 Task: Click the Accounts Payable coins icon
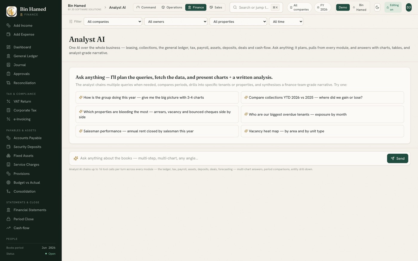(x=8, y=138)
